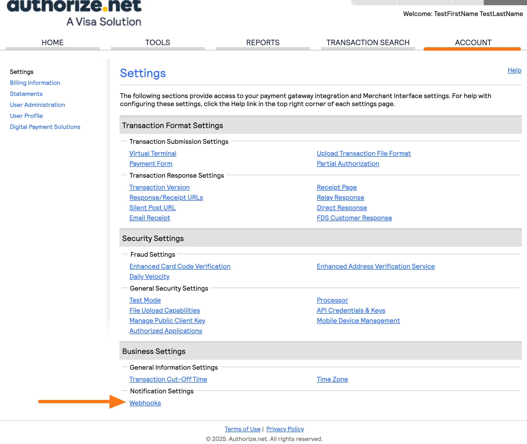Open the Virtual Terminal settings
Viewport: 527px width, 444px height.
click(x=153, y=153)
